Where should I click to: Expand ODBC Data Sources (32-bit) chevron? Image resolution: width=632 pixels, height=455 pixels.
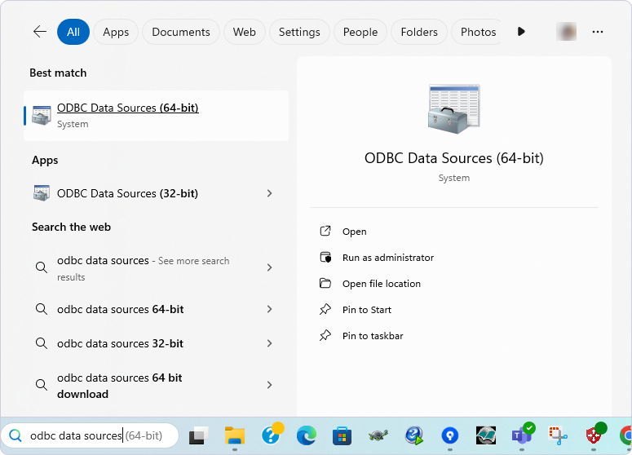click(x=270, y=193)
